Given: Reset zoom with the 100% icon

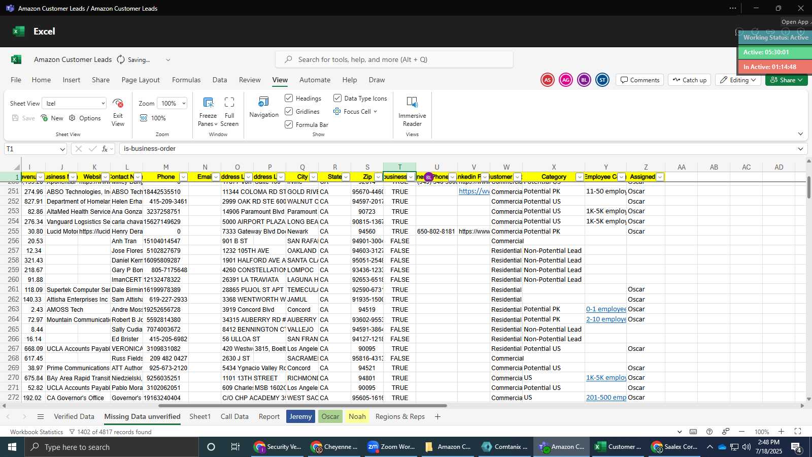Looking at the screenshot, I should click(x=144, y=118).
